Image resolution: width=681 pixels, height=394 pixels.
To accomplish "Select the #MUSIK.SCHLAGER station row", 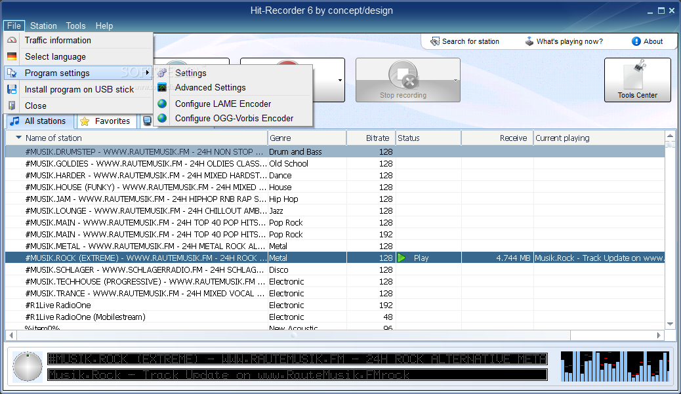I will (x=335, y=269).
